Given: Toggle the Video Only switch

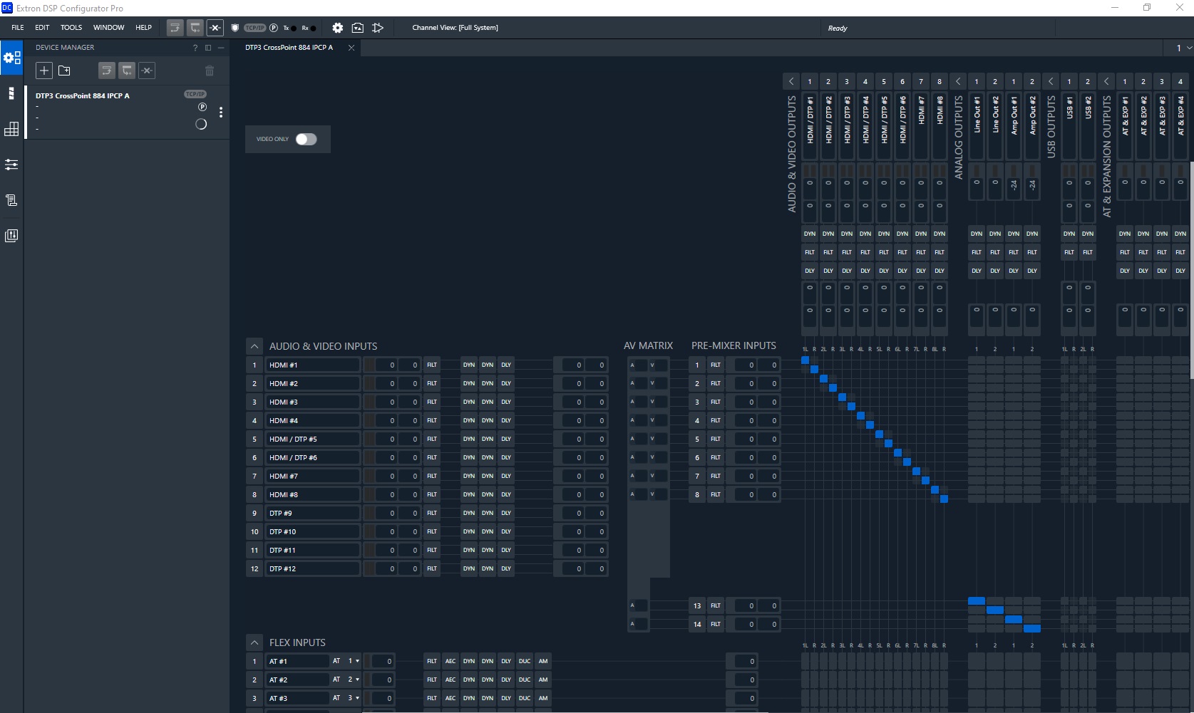Looking at the screenshot, I should click(306, 139).
